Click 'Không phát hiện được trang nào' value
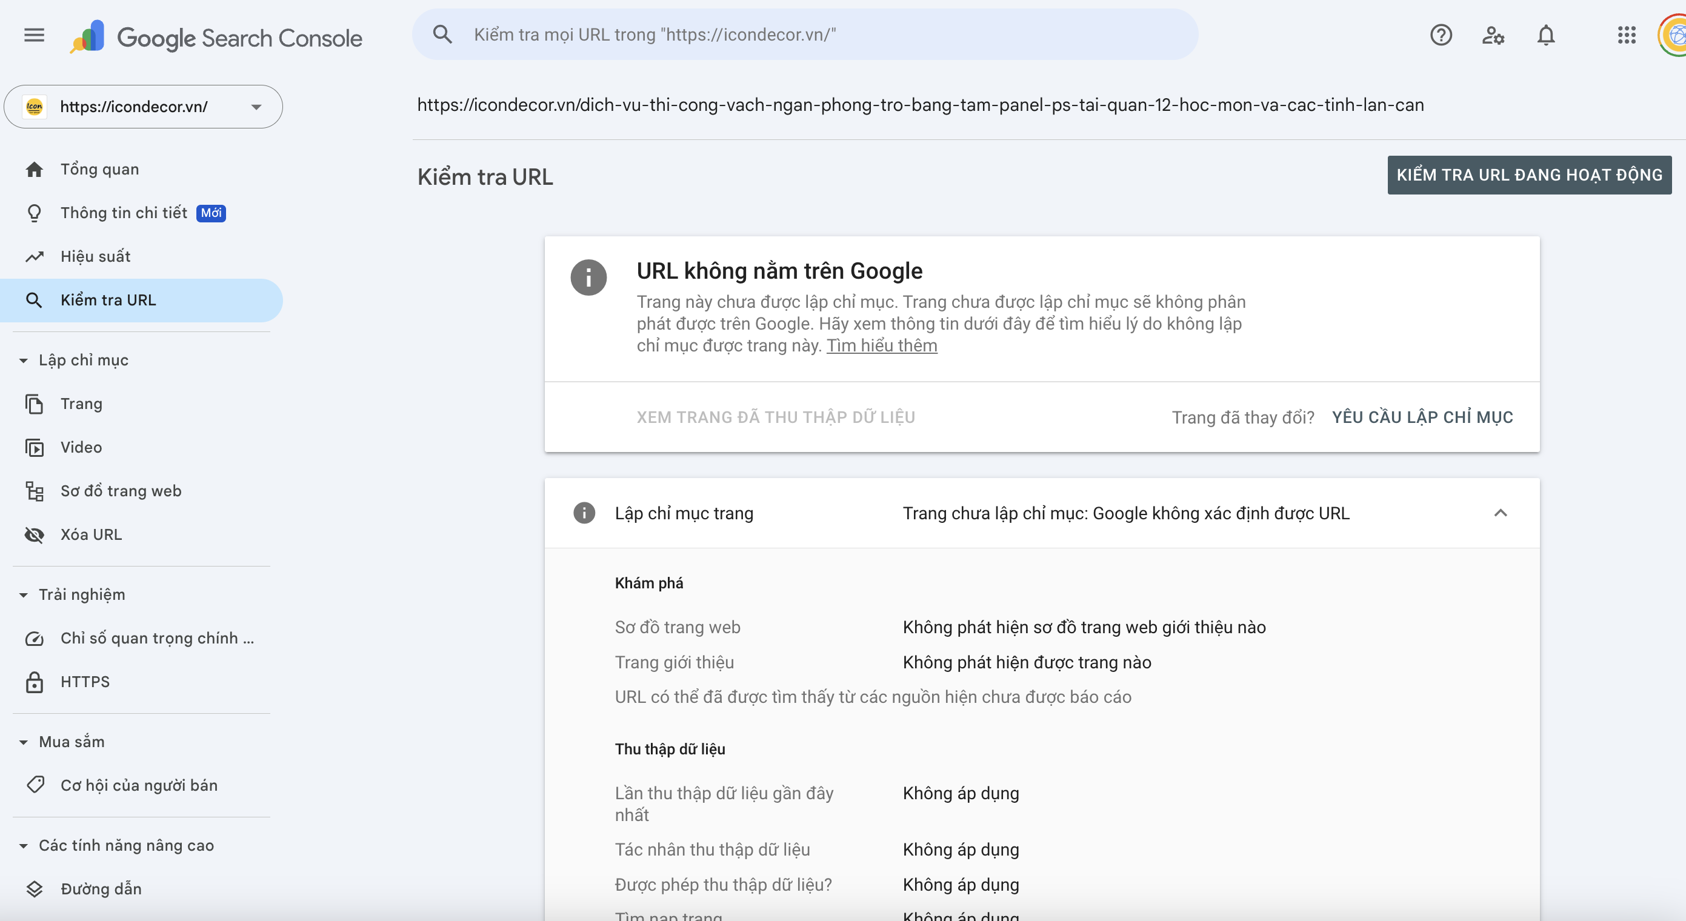Screen dimensions: 1686x921 1027,662
